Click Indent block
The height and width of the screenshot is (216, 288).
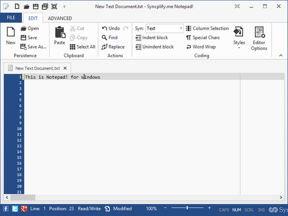(x=152, y=38)
